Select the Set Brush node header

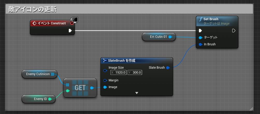coord(217,21)
